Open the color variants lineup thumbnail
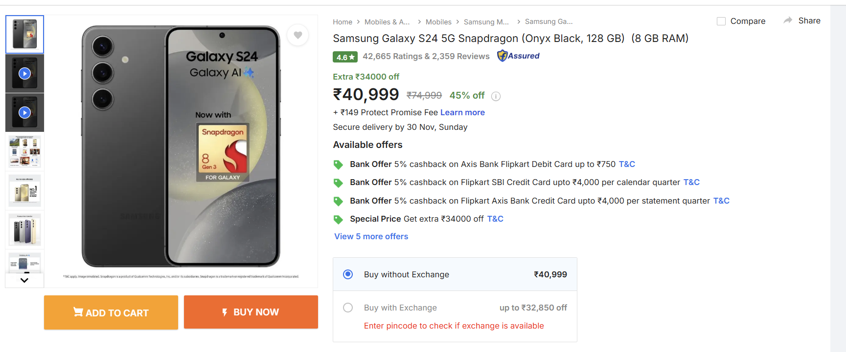 tap(24, 230)
